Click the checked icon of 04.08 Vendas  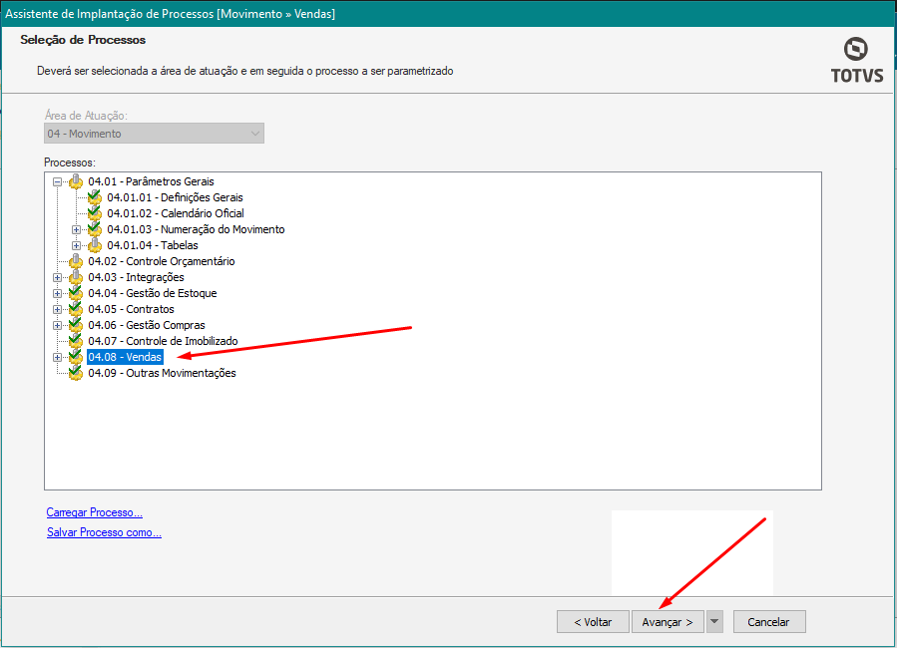click(x=76, y=357)
